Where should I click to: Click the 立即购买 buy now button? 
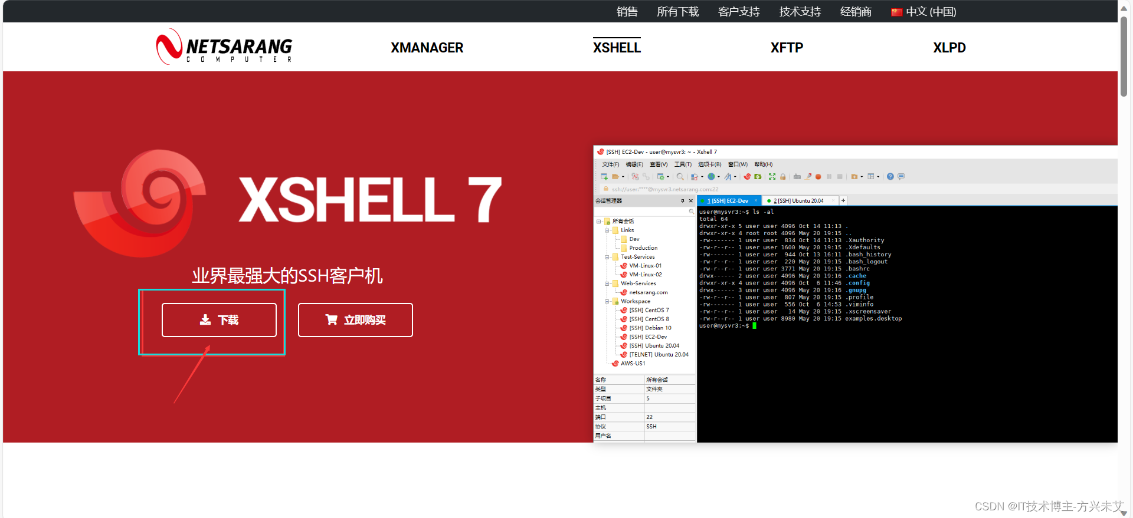(355, 320)
